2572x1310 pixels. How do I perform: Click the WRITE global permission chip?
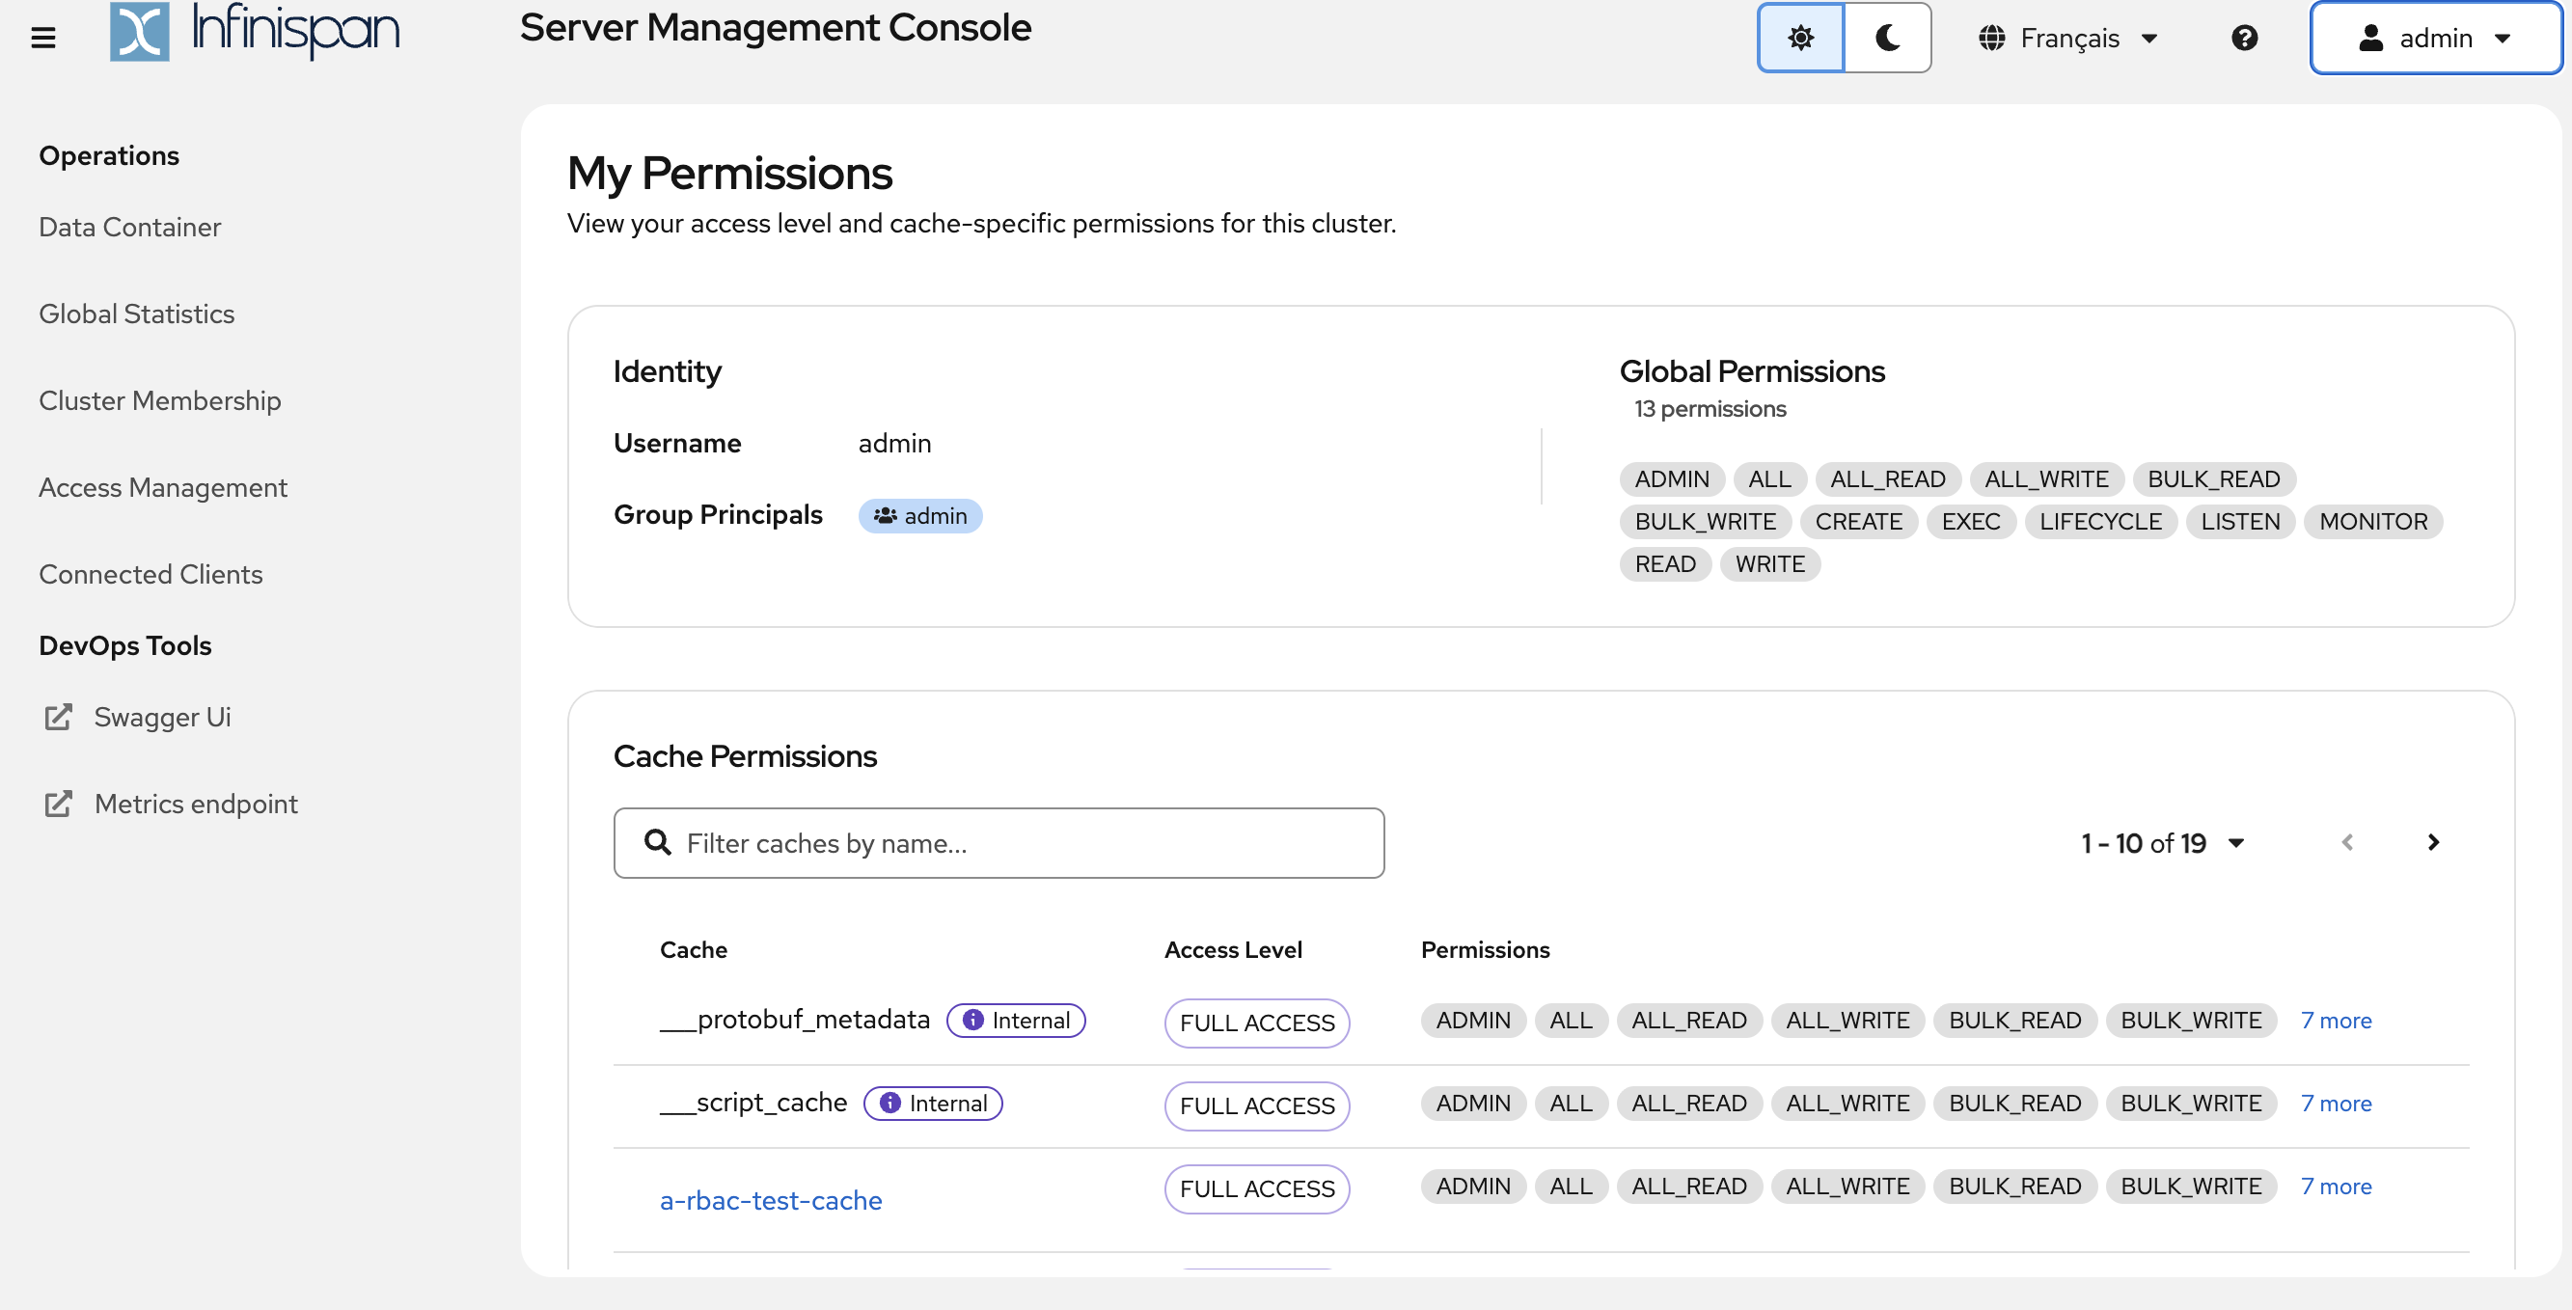[1769, 564]
